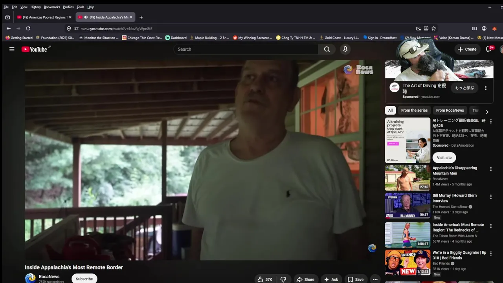
Task: Open Sign in · DreamHost bookmark
Action: pos(380,38)
